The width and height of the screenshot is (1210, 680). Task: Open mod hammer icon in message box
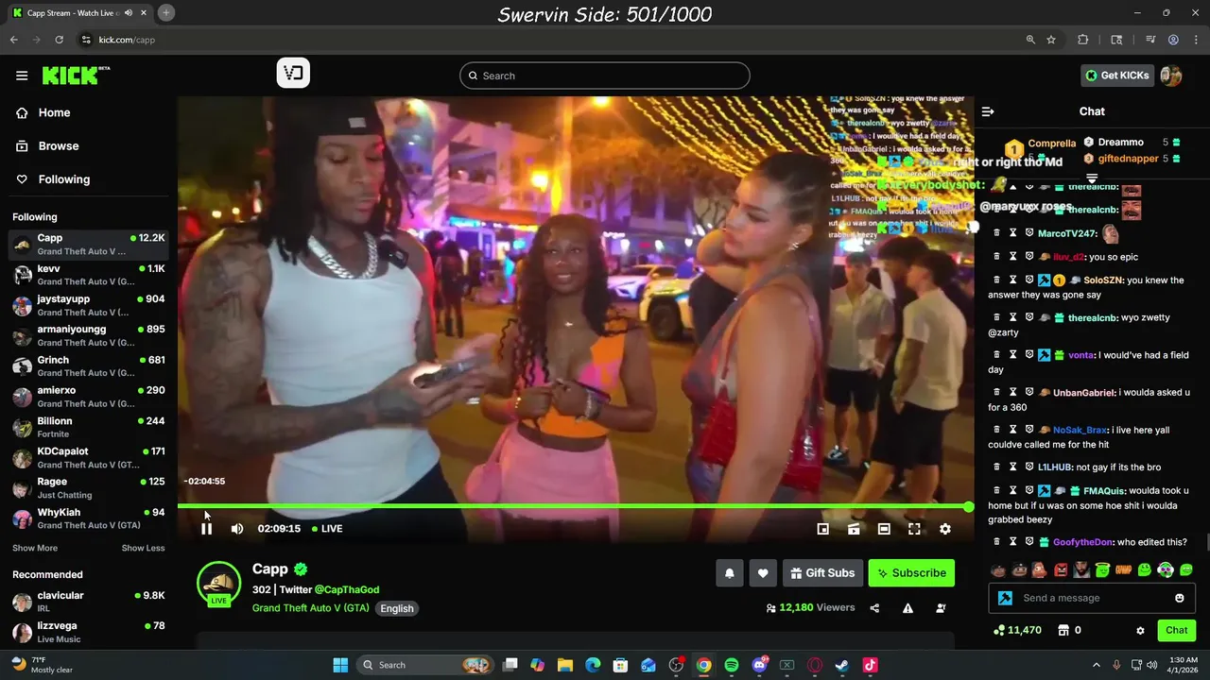[x=1005, y=598]
